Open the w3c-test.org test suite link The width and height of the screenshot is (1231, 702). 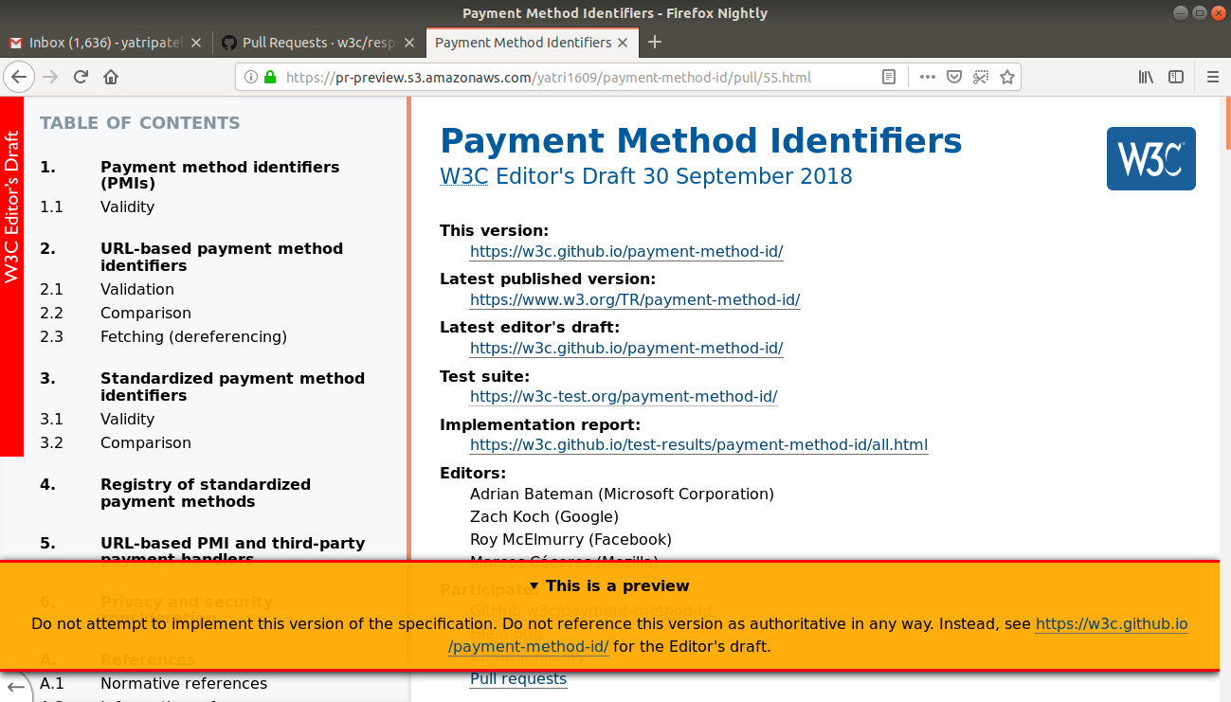point(624,397)
